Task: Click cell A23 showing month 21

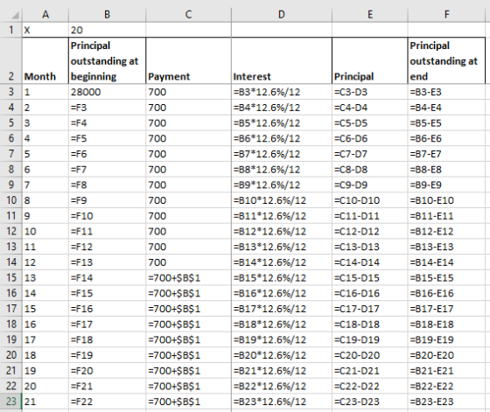Action: (x=45, y=402)
